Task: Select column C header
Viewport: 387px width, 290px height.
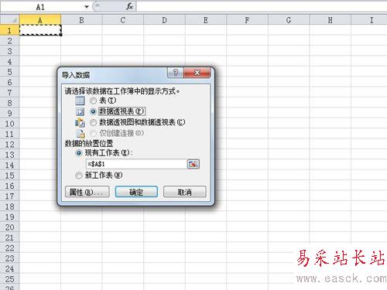Action: [x=123, y=20]
